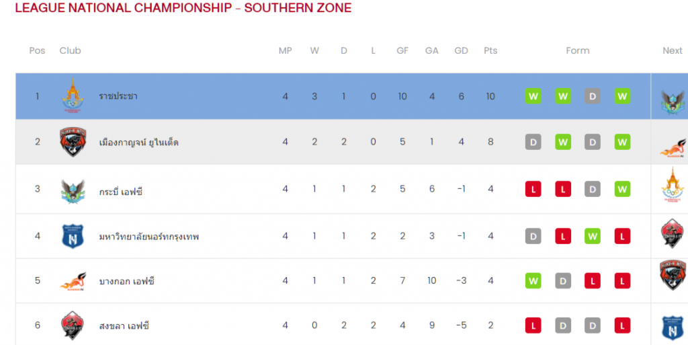The height and width of the screenshot is (345, 688).
Task: Select the blue North Bangkok University shield
Action: (73, 236)
